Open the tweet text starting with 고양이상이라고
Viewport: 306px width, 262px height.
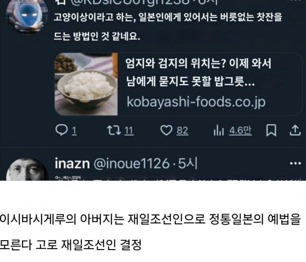tap(168, 26)
